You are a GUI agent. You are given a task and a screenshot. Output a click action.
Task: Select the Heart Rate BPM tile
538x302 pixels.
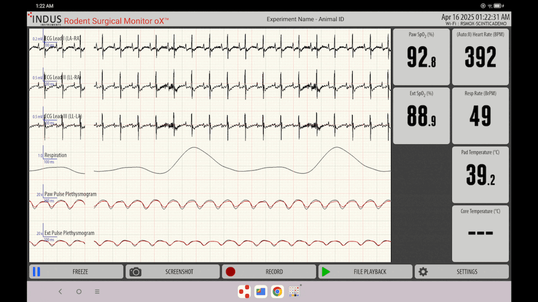coord(480,57)
